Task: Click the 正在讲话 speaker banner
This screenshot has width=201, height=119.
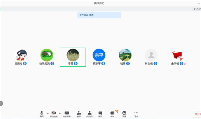Action: click(x=99, y=15)
